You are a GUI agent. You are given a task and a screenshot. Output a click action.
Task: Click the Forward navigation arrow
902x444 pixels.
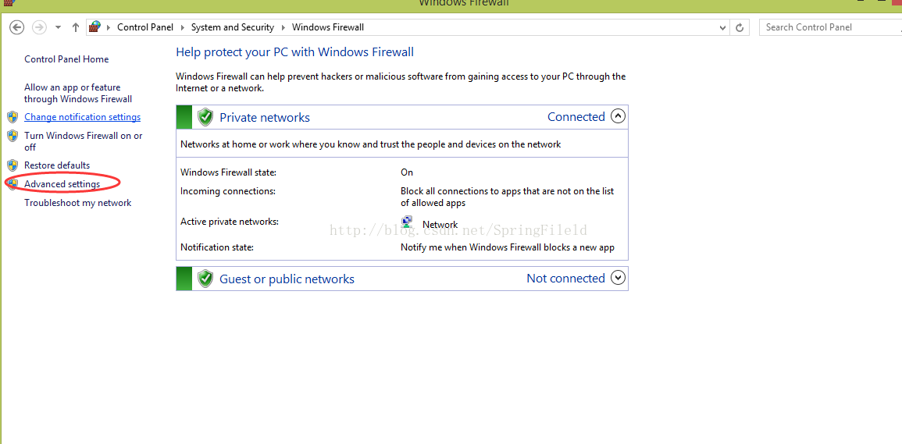[39, 27]
